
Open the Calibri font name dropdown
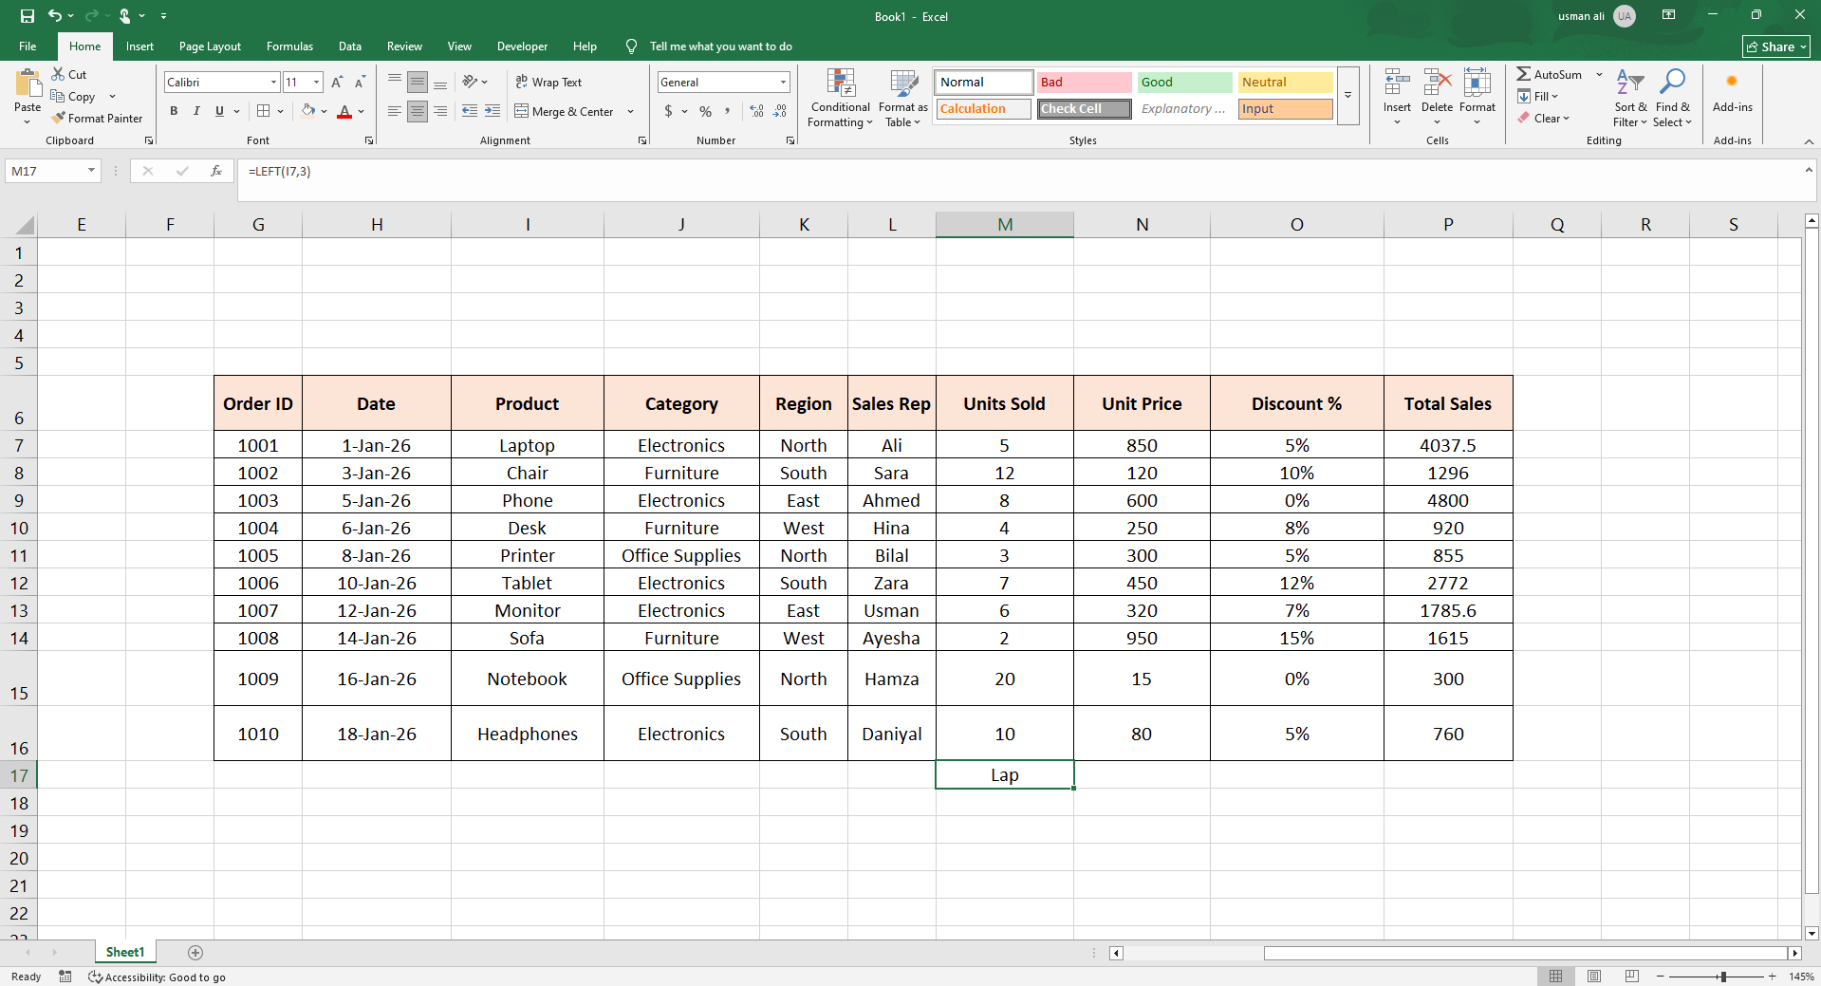[x=274, y=83]
